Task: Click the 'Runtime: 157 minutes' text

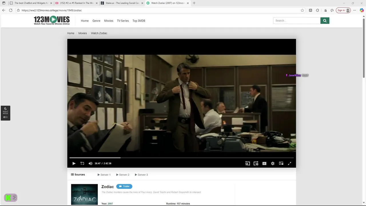Action: click(178, 204)
